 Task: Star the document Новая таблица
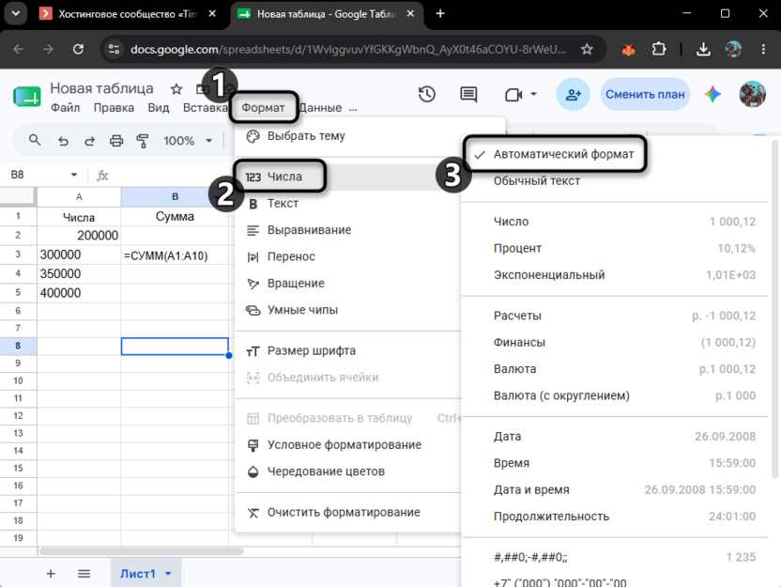point(176,89)
